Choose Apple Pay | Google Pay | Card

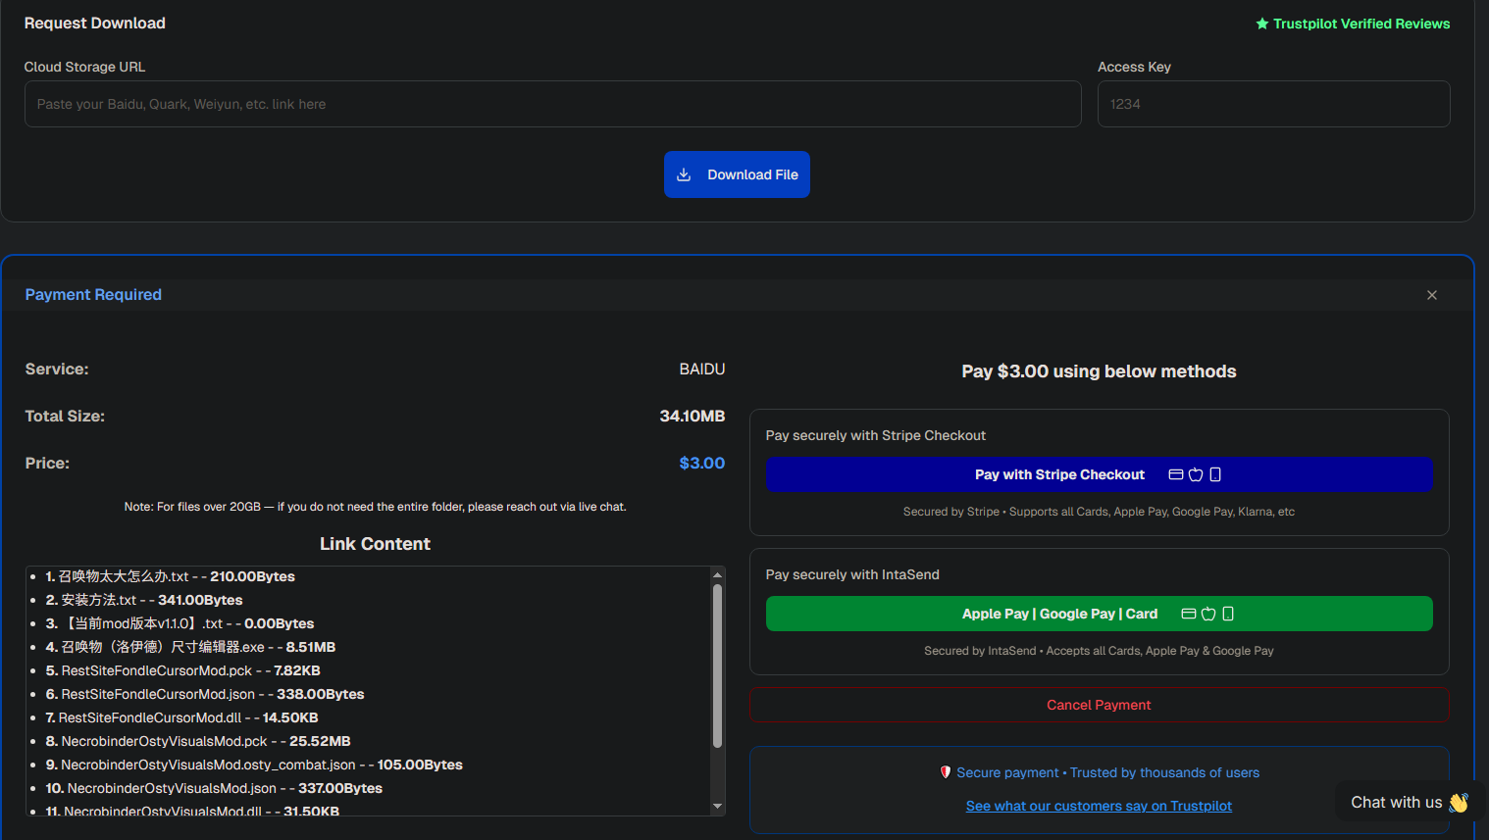coord(1099,614)
